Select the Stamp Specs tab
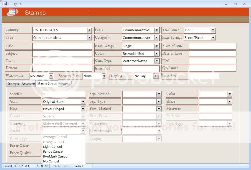This screenshot has height=170, width=251. [x=47, y=83]
